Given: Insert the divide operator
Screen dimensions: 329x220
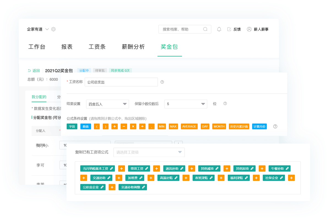Looking at the screenshot, I should click(x=142, y=126).
